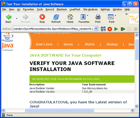Open the Favorites menu in menu bar

(29, 9)
